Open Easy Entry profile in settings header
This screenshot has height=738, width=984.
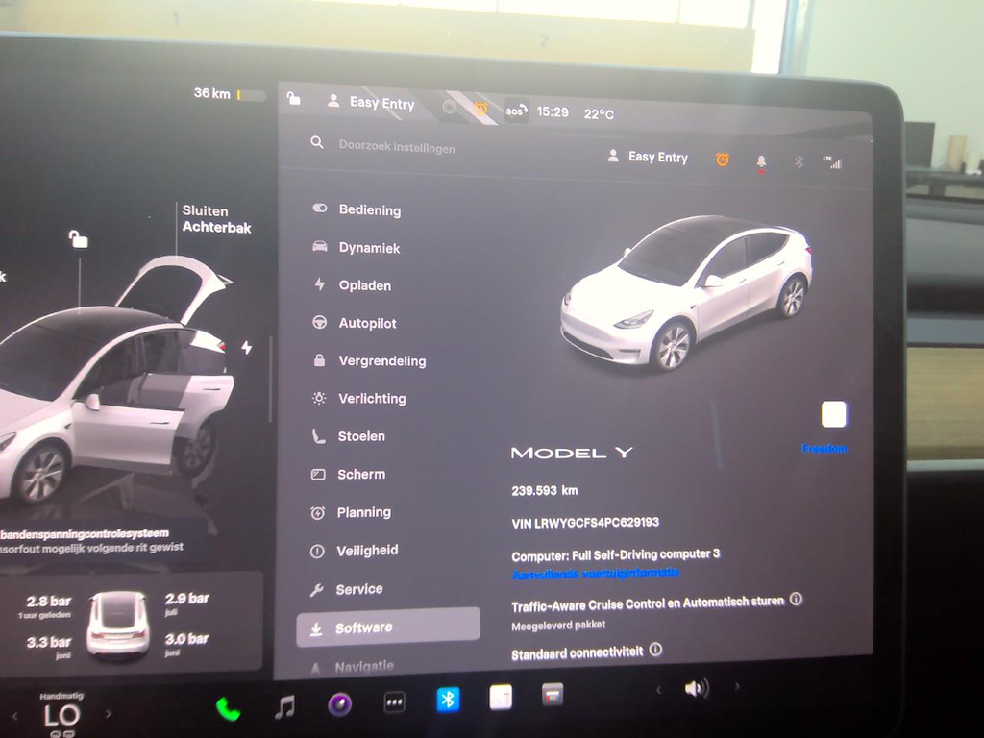pyautogui.click(x=648, y=157)
